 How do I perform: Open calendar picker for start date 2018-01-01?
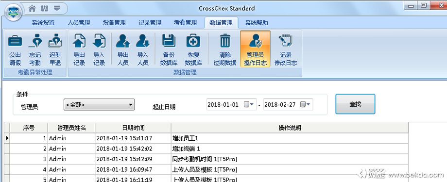[249, 104]
